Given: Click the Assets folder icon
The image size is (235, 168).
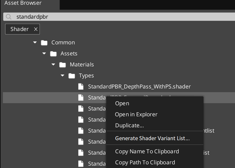Looking at the screenshot, I should tap(53, 53).
